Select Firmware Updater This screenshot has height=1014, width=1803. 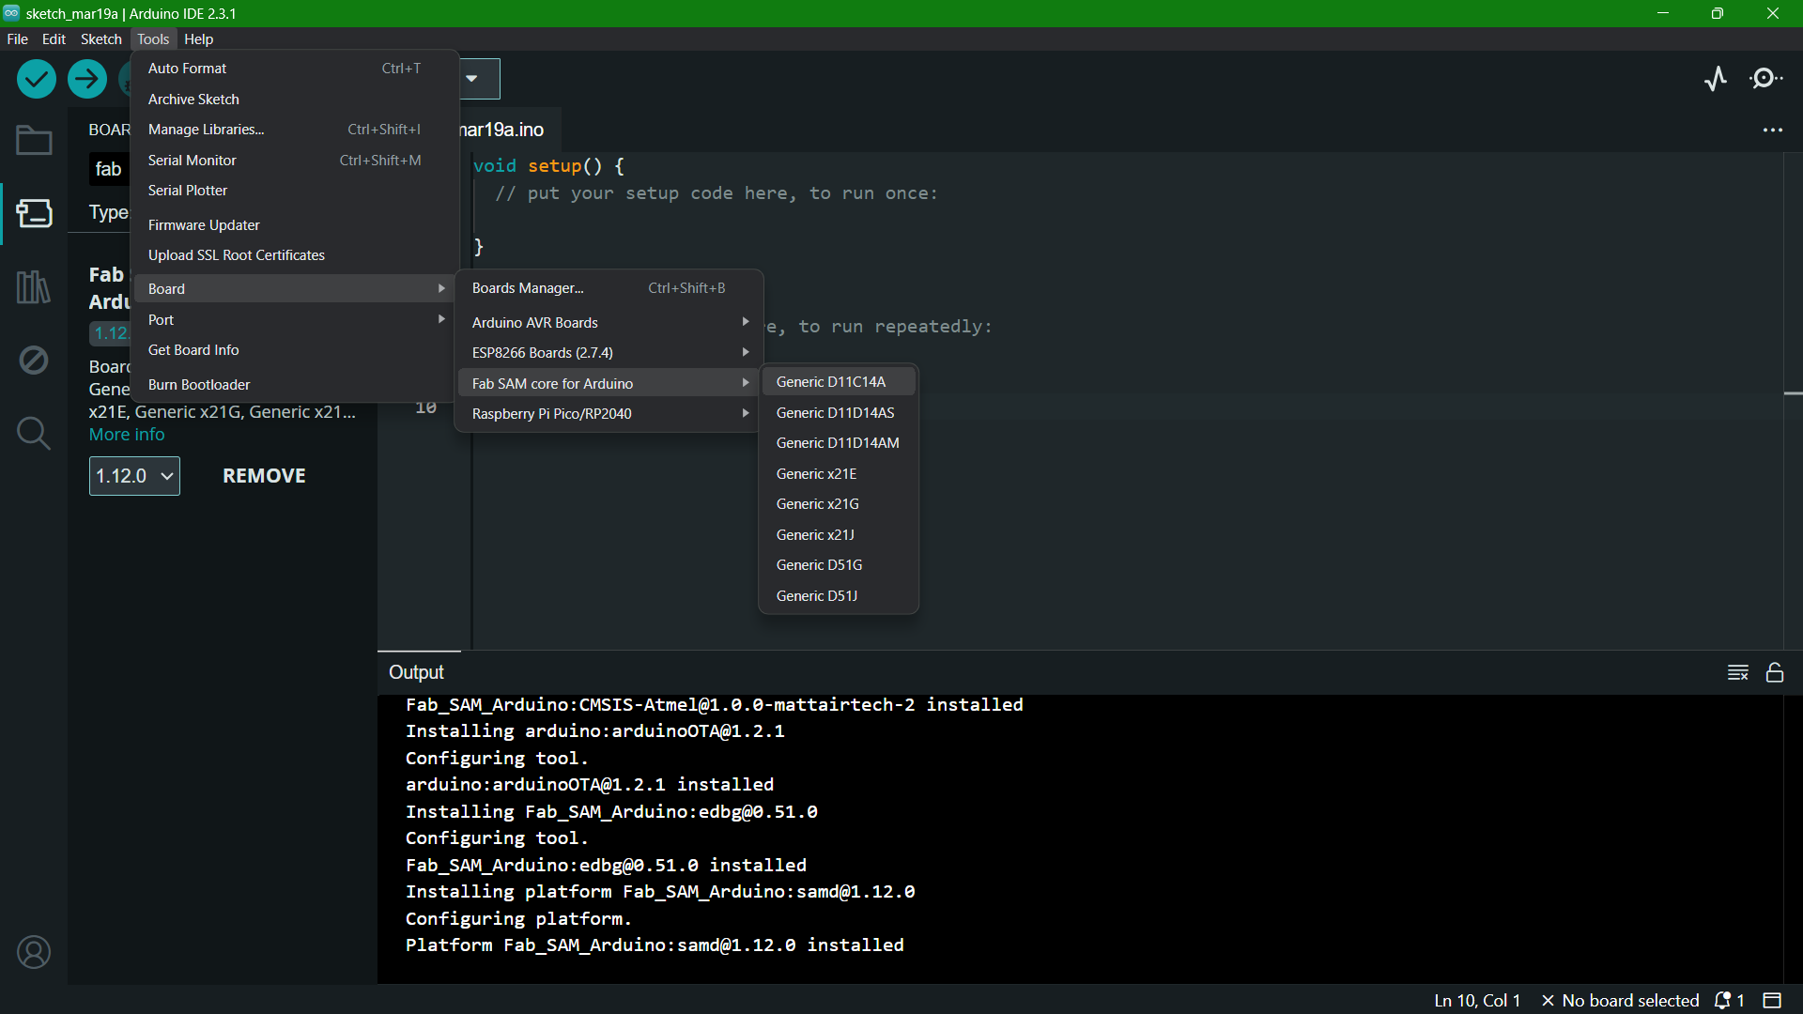pos(294,225)
